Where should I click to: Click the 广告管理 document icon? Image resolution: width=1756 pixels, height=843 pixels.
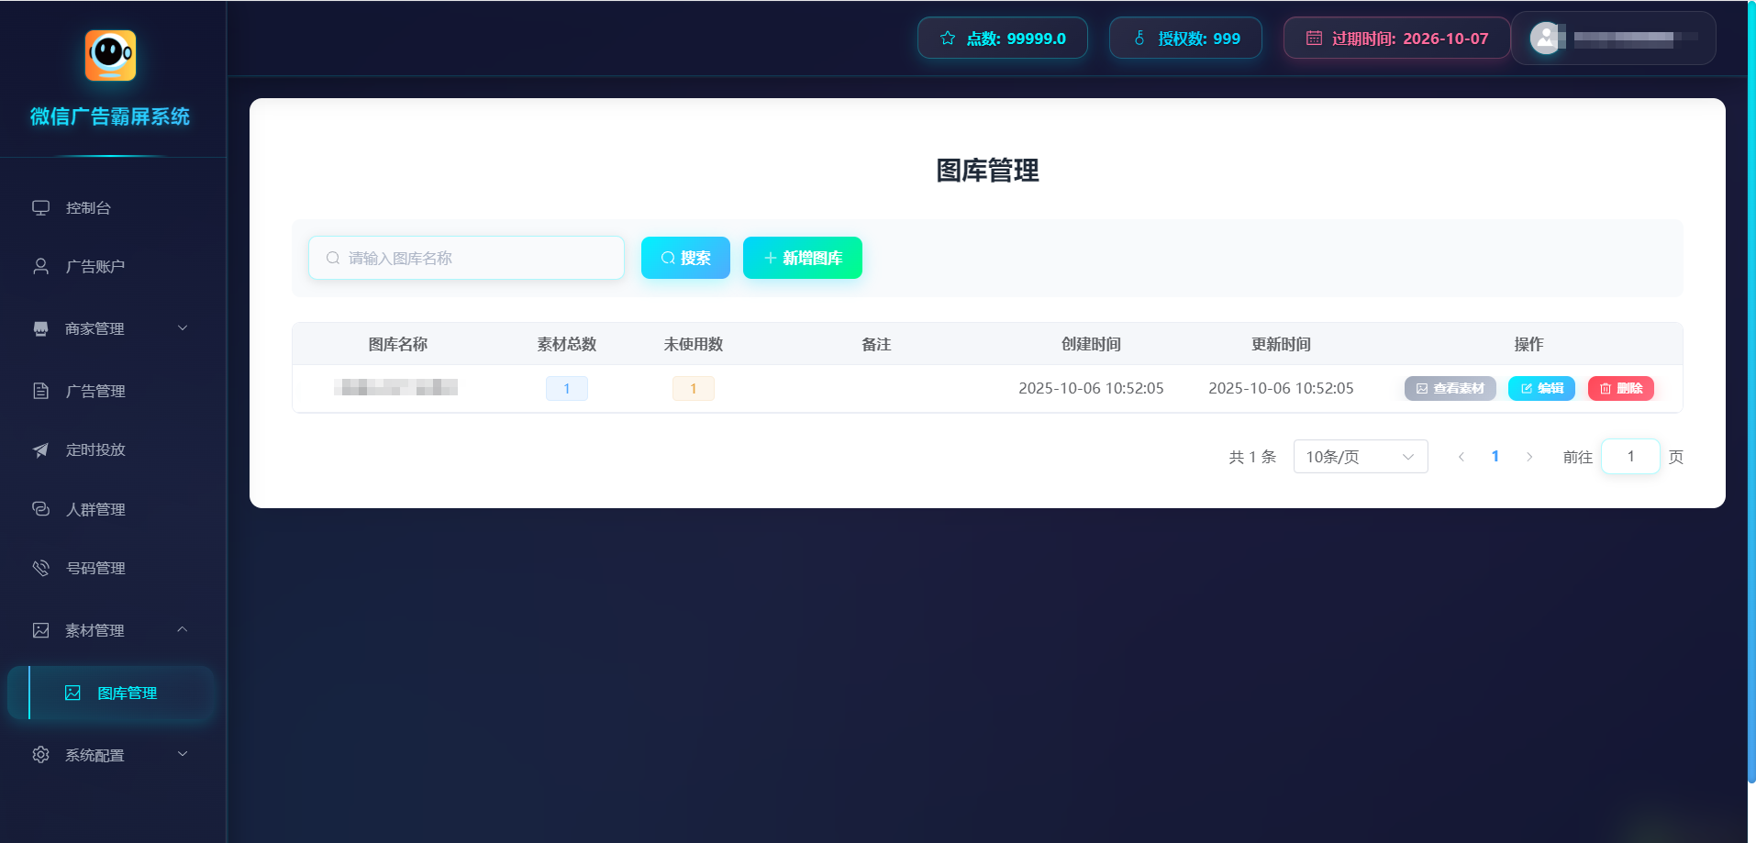pos(41,392)
